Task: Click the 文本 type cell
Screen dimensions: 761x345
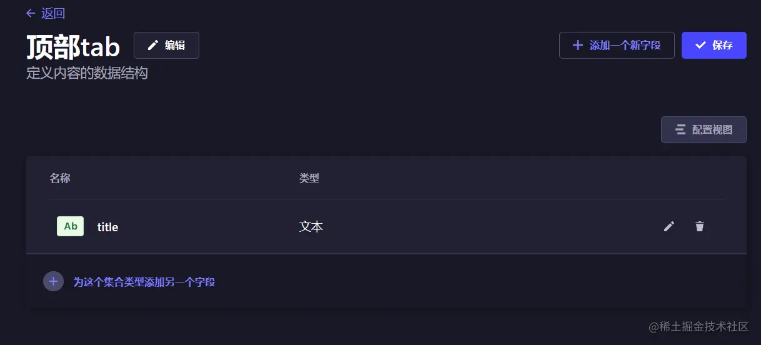Action: pyautogui.click(x=311, y=226)
